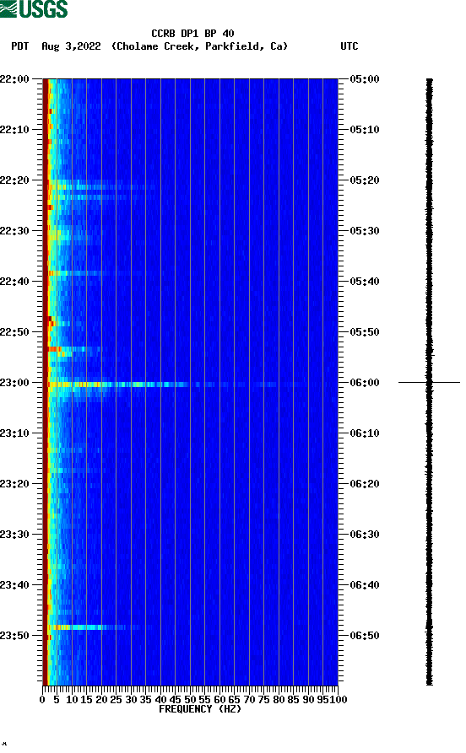Screen dimensions: 466x753
Task: Click the date 'Aug 3,2022'
Action: (71, 46)
